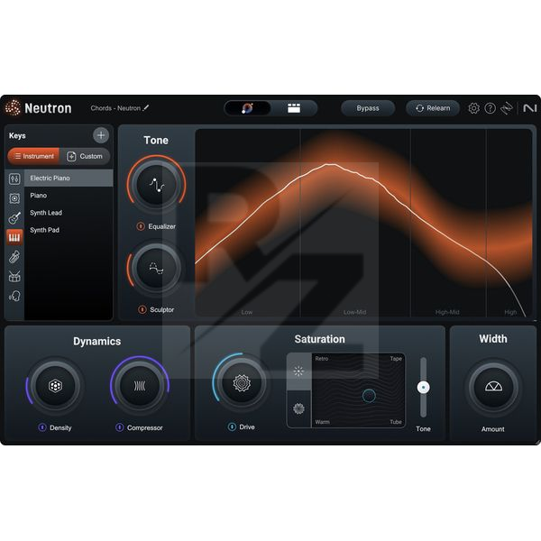
Task: Select the upper saturation style icon
Action: point(298,371)
